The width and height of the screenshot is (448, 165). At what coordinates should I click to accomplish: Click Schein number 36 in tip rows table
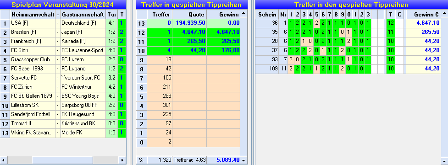tap(267, 23)
